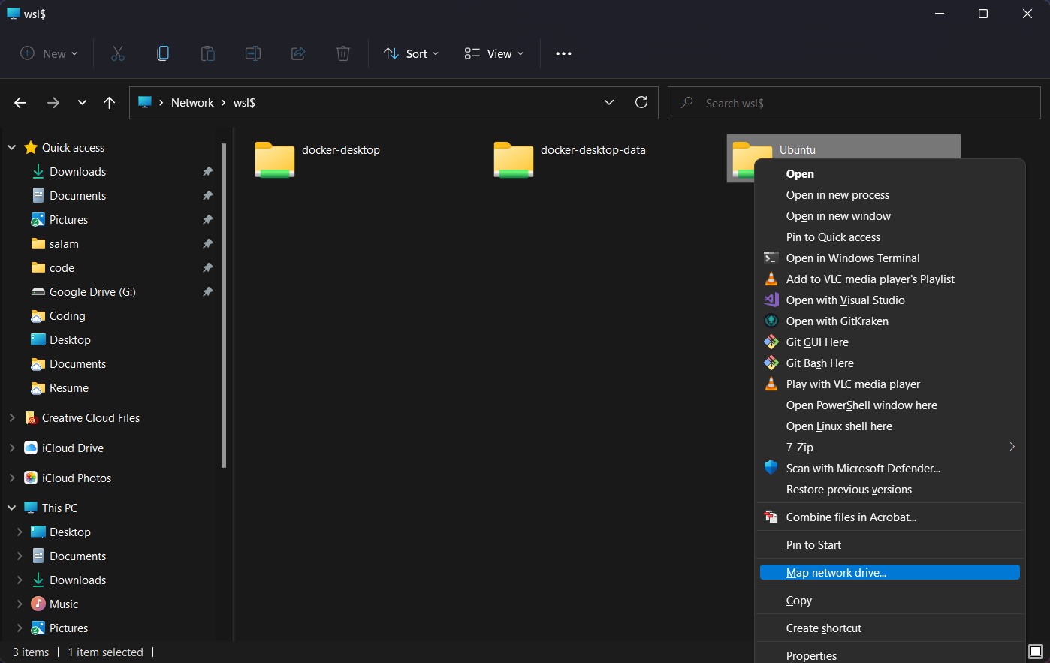Click the Music icon under This PC
This screenshot has width=1050, height=663.
tap(38, 604)
